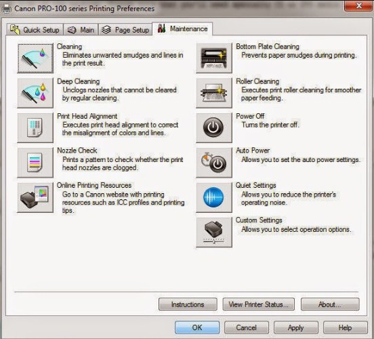Click "Turns the printer off." description
Viewport: 374px width, 339px height.
pos(270,125)
